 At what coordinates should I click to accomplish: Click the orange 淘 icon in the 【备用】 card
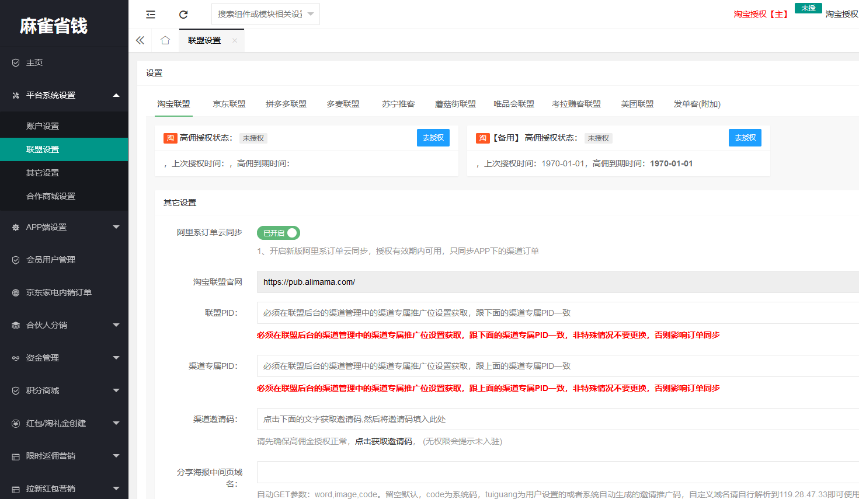(482, 138)
